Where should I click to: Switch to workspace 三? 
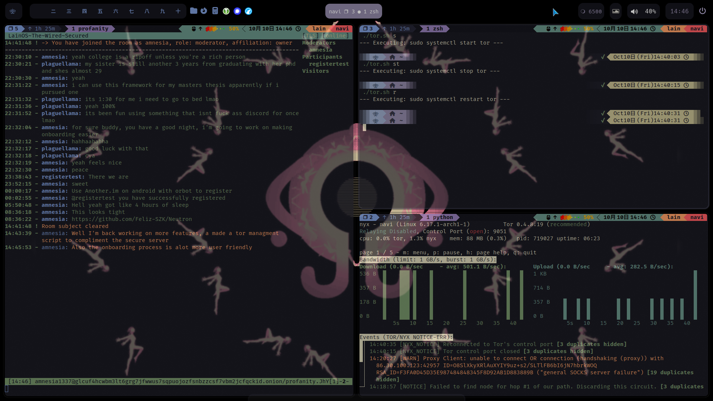tap(69, 11)
